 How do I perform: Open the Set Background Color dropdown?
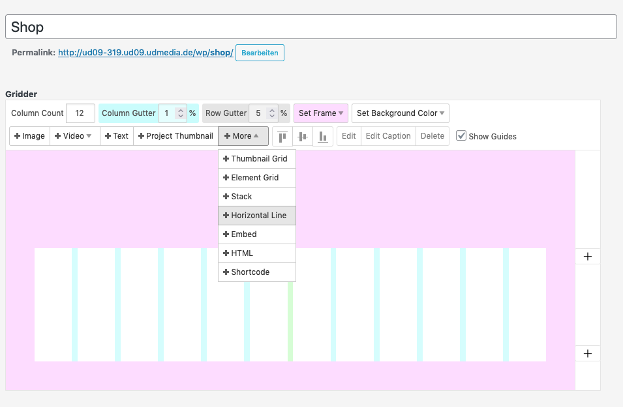(x=401, y=113)
